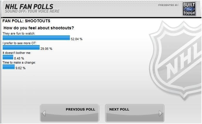
Task: Click the right arrow on Next Poll
Action: click(x=161, y=113)
